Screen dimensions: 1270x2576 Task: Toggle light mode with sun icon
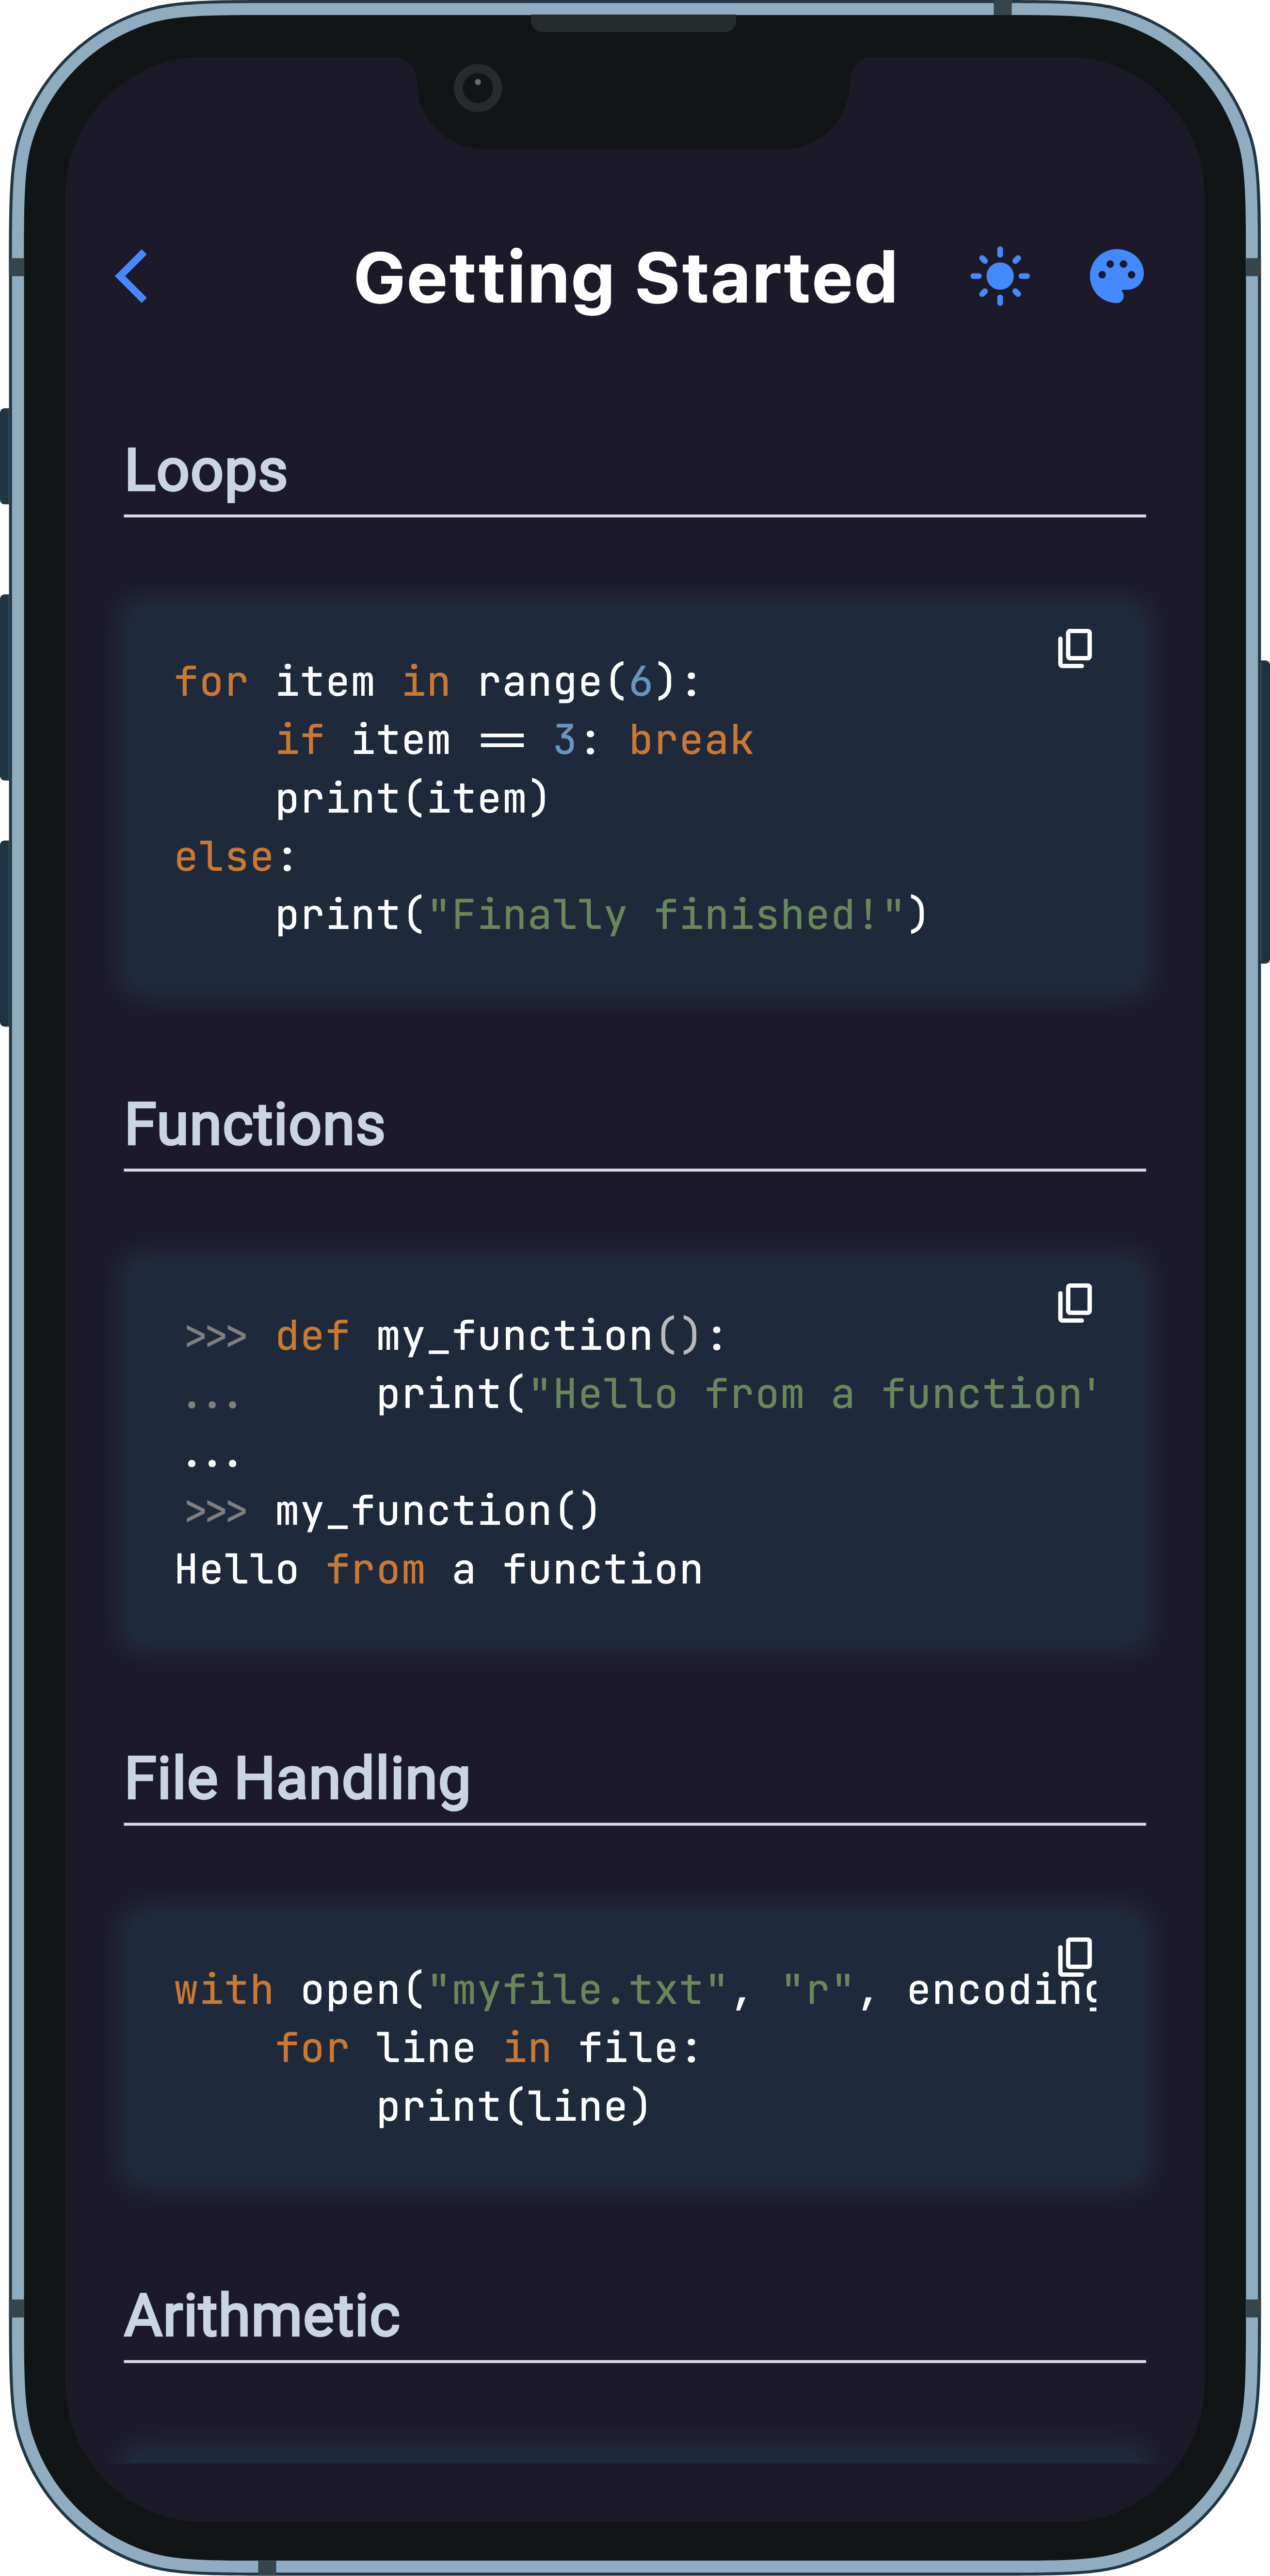pyautogui.click(x=999, y=276)
